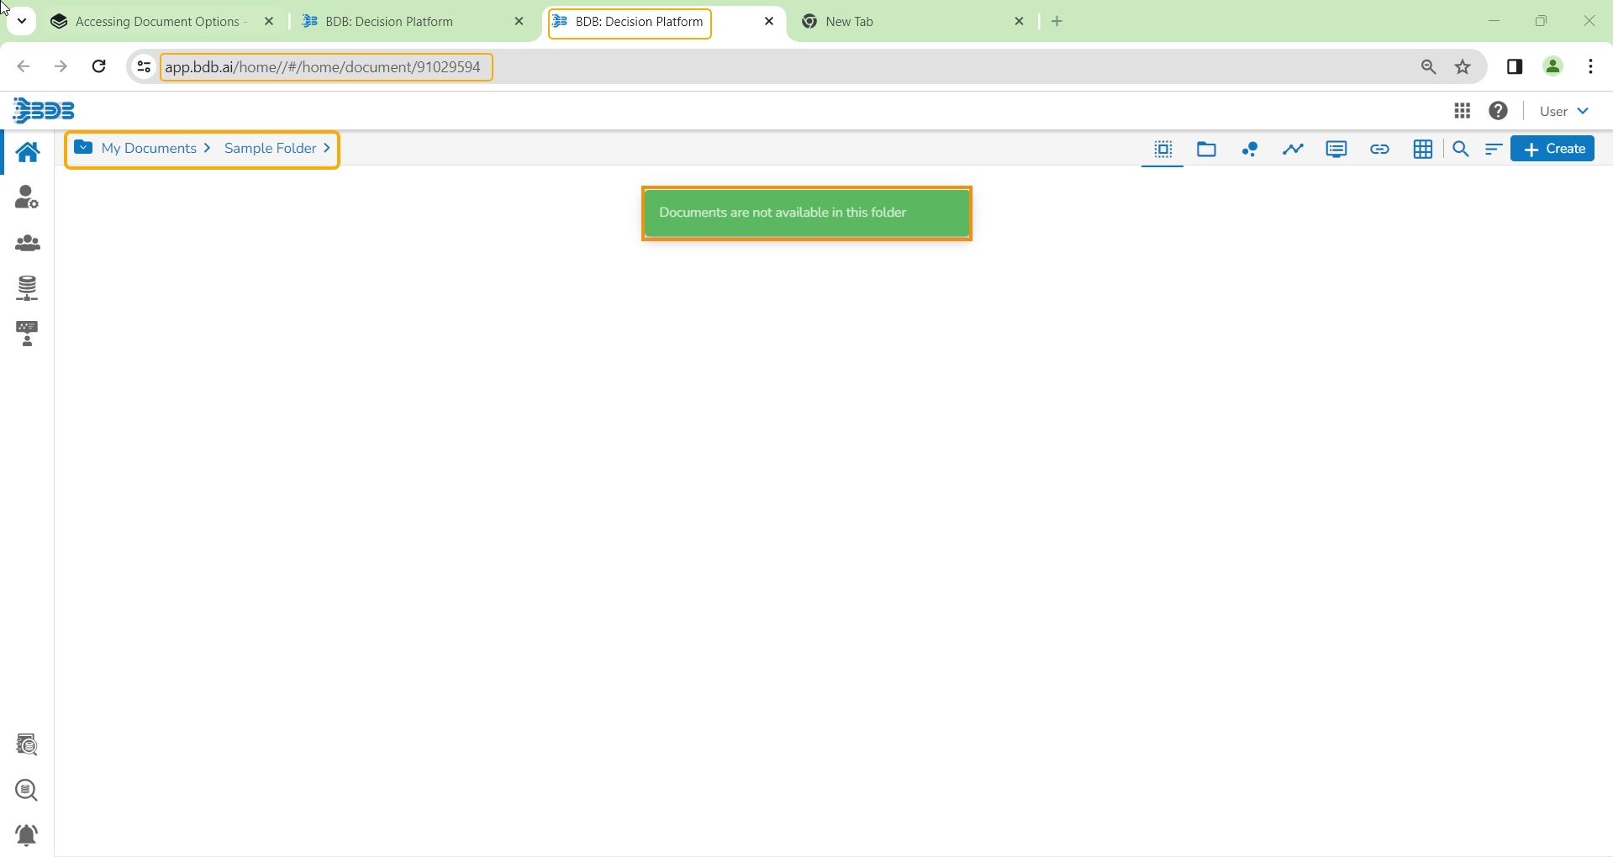Click the magnifier query sidebar icon
This screenshot has height=857, width=1613.
click(27, 791)
